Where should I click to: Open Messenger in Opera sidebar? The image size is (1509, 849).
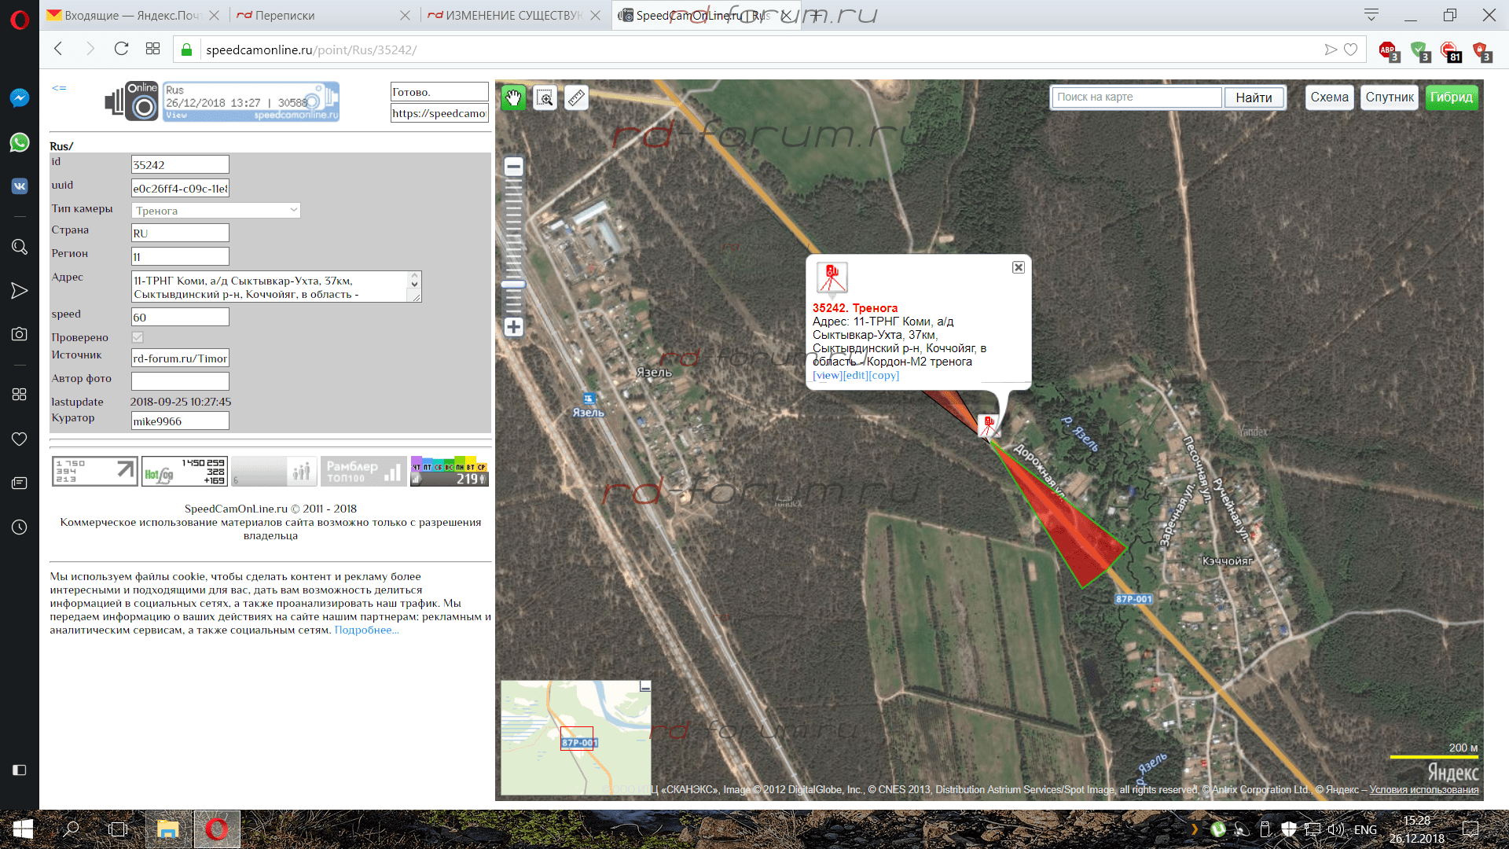pos(20,97)
